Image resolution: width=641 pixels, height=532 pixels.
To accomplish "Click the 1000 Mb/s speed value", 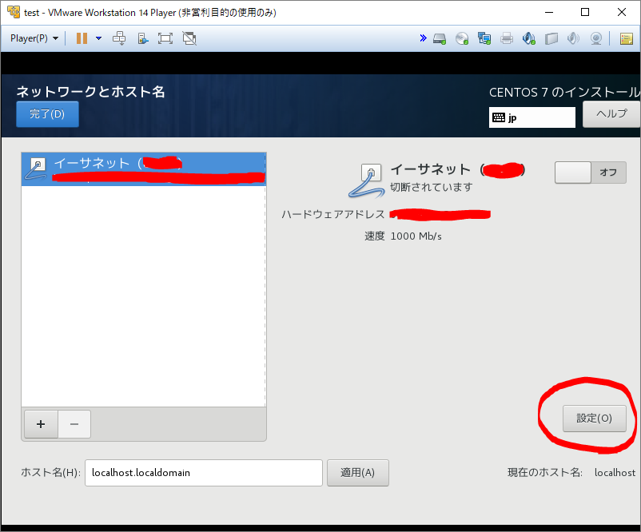I will click(416, 236).
